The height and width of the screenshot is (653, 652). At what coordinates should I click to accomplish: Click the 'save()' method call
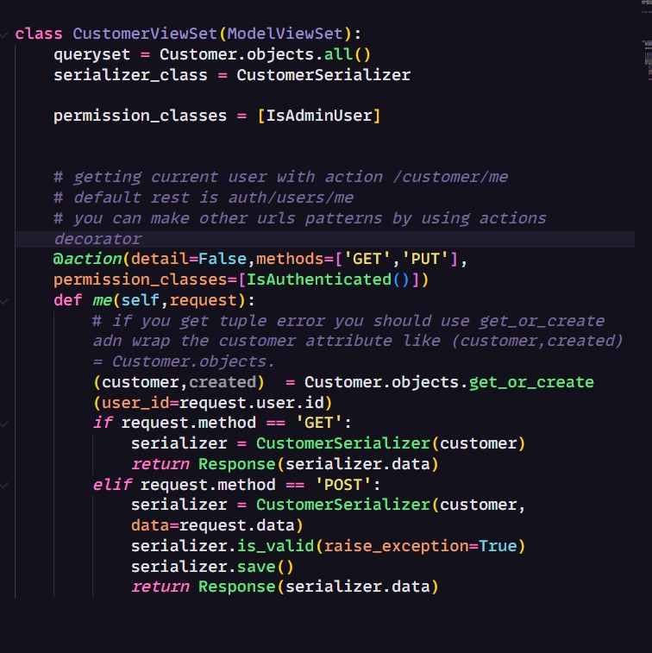click(x=266, y=567)
